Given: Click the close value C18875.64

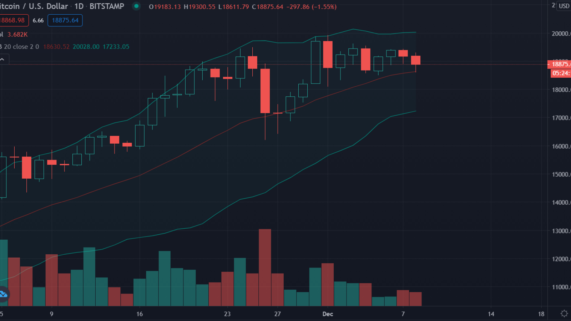Looking at the screenshot, I should (x=267, y=7).
